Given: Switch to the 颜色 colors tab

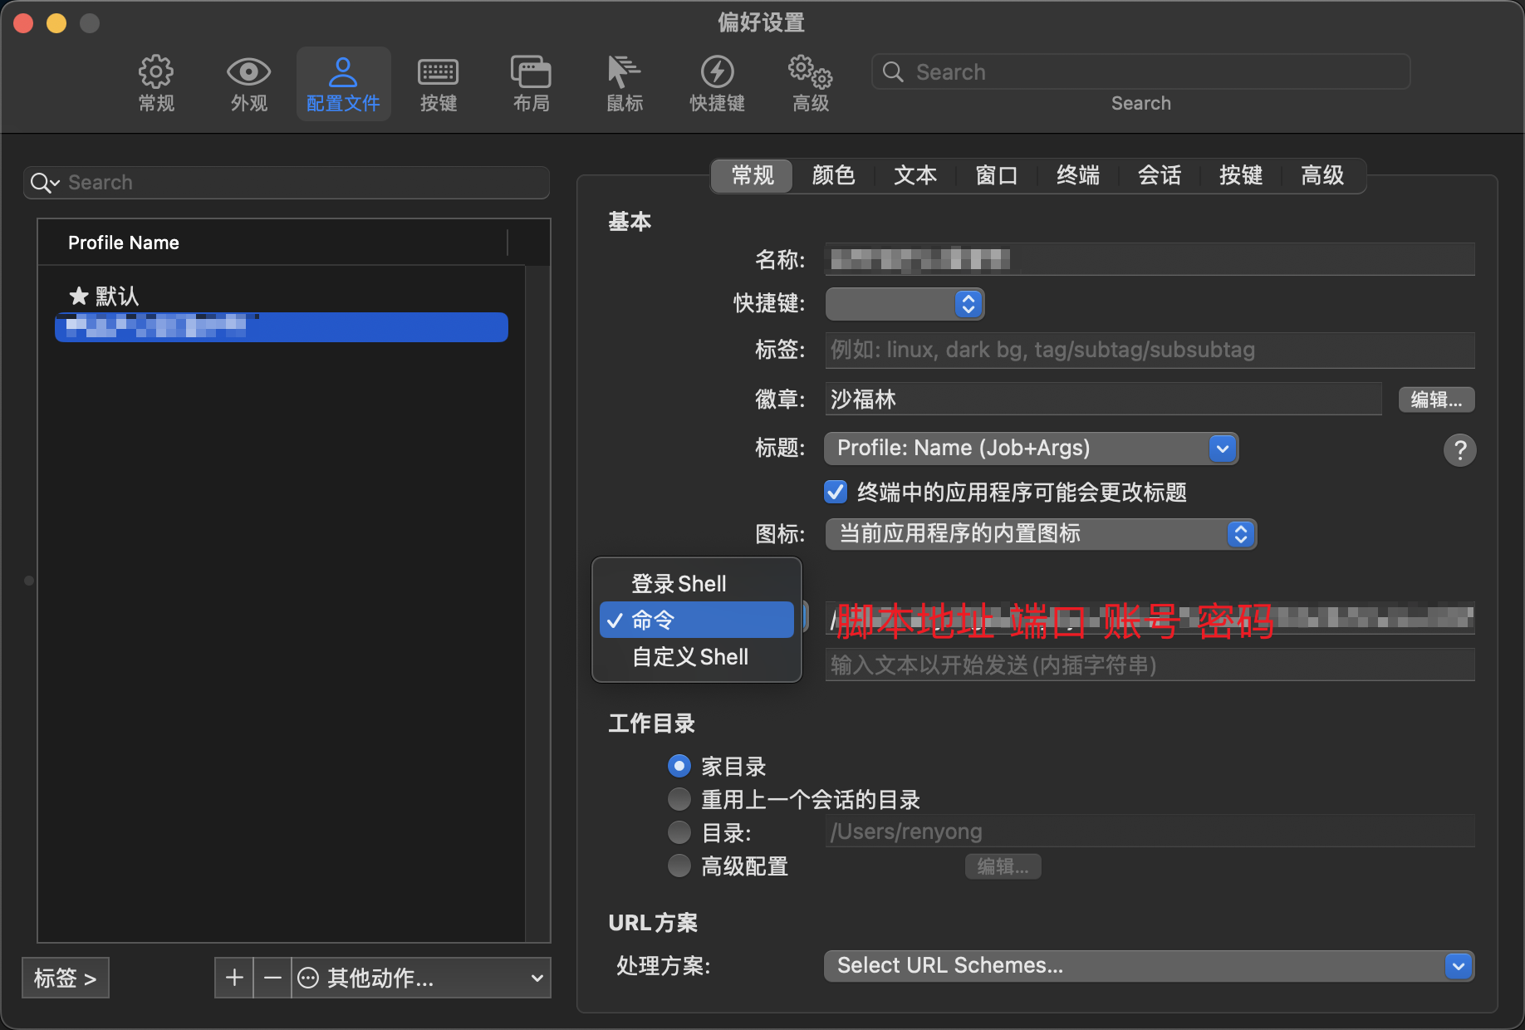Looking at the screenshot, I should (833, 175).
